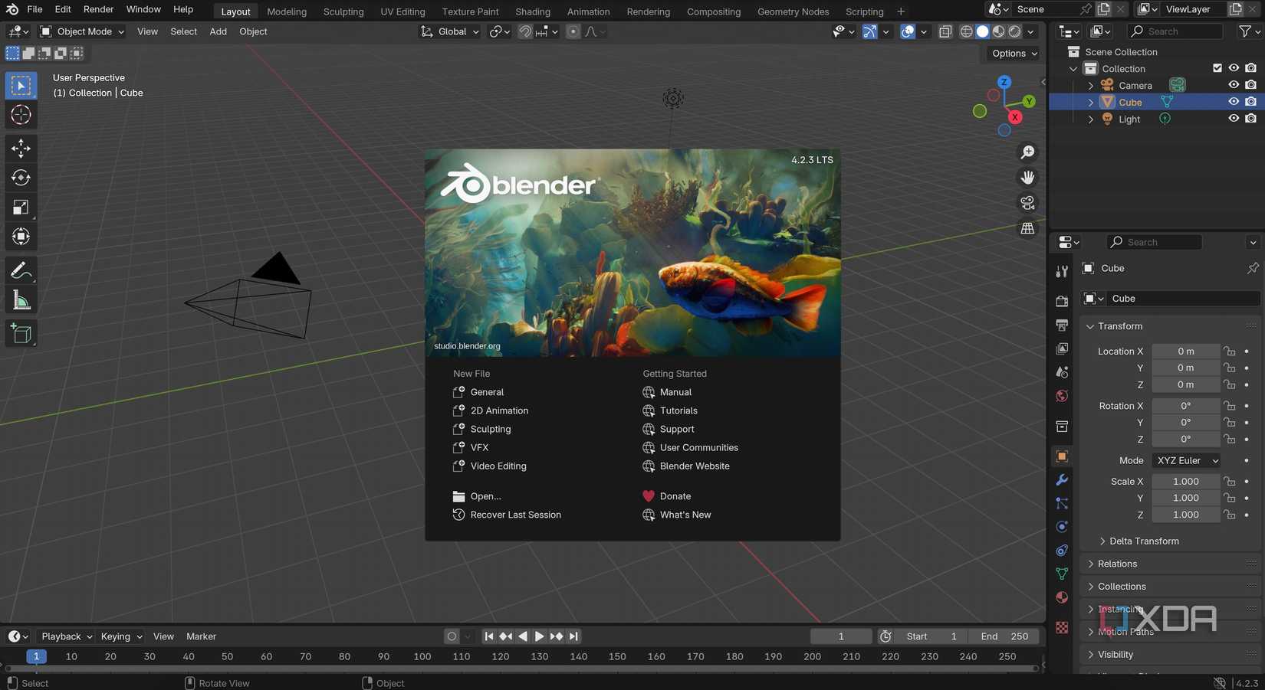Open the Render menu
Image resolution: width=1265 pixels, height=690 pixels.
tap(98, 9)
